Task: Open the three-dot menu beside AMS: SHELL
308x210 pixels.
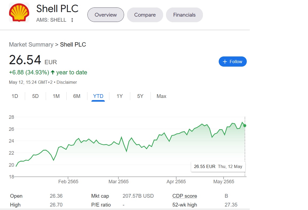Action: tap(72, 20)
